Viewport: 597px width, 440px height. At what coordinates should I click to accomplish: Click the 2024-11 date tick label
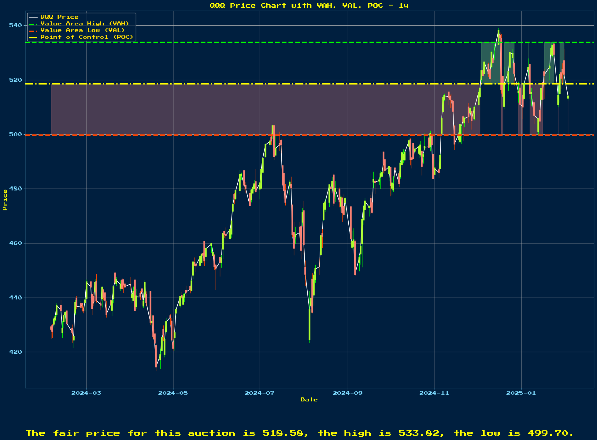tap(434, 393)
